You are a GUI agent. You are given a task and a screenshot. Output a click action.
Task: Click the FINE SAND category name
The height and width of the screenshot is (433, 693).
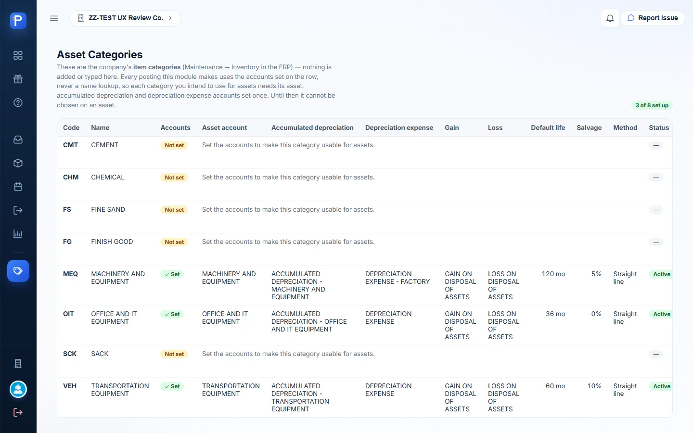click(108, 209)
